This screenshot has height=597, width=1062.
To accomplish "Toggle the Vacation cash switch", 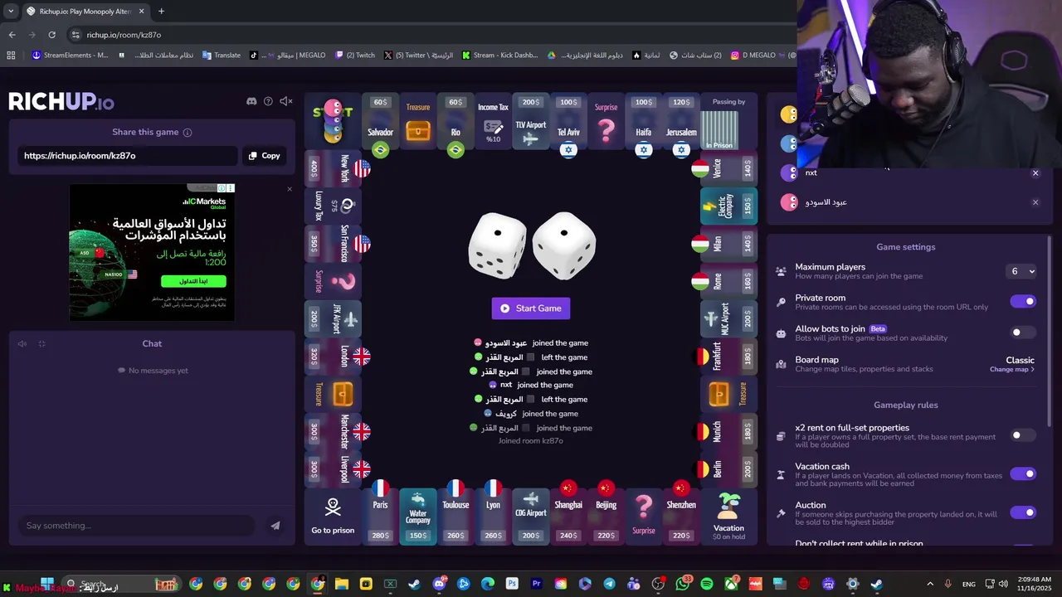I will (x=1023, y=473).
